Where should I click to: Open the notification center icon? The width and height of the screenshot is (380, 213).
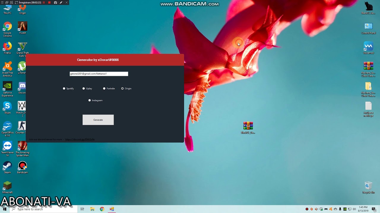click(373, 209)
